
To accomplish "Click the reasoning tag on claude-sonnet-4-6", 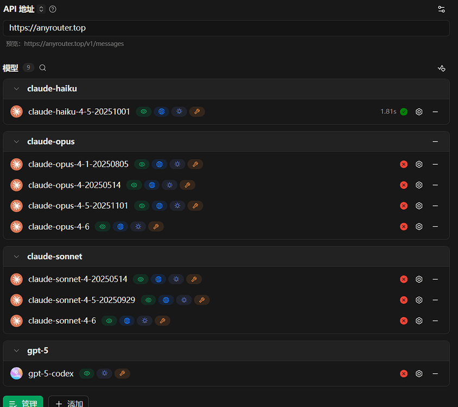I will pos(144,321).
